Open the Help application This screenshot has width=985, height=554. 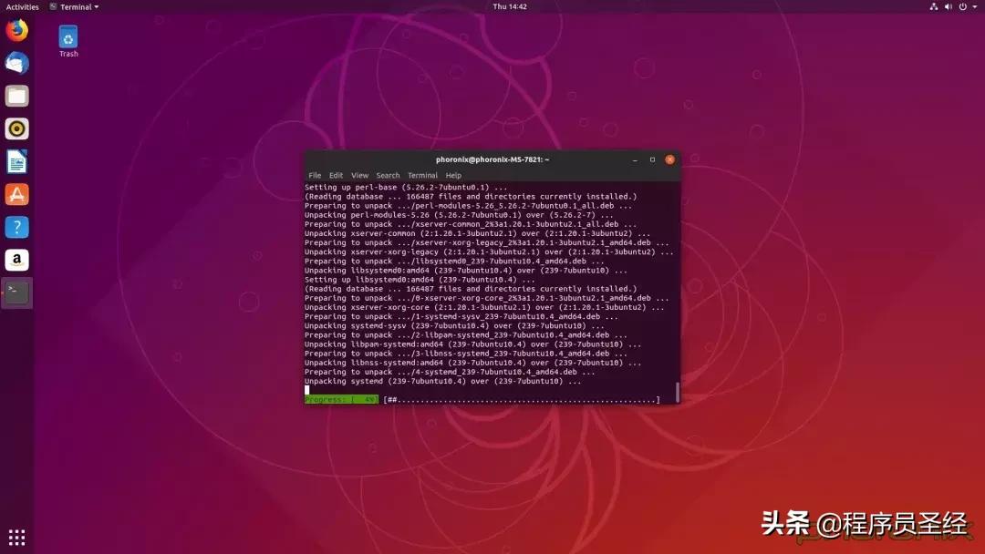tap(16, 227)
